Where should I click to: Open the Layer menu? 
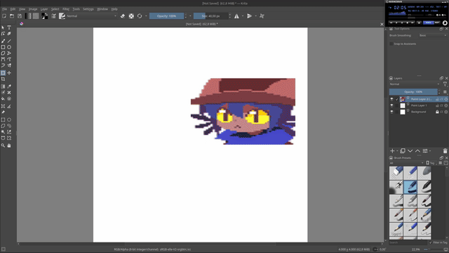(44, 9)
